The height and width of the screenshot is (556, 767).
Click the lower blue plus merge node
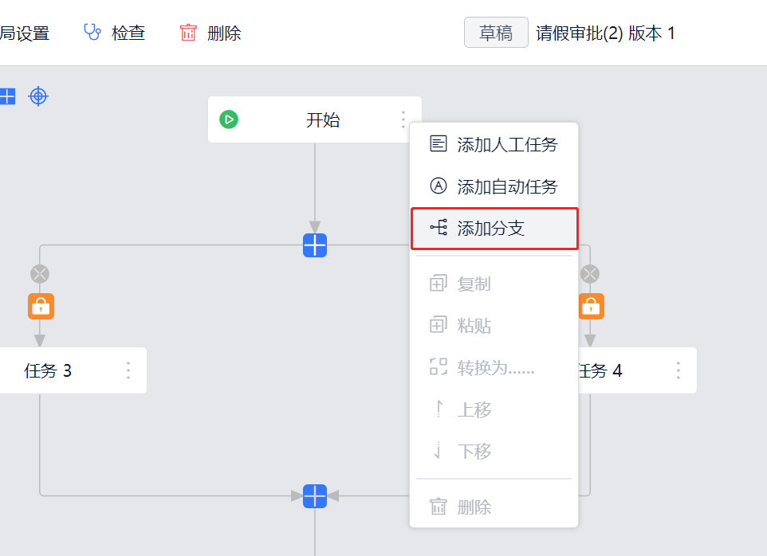click(x=315, y=496)
